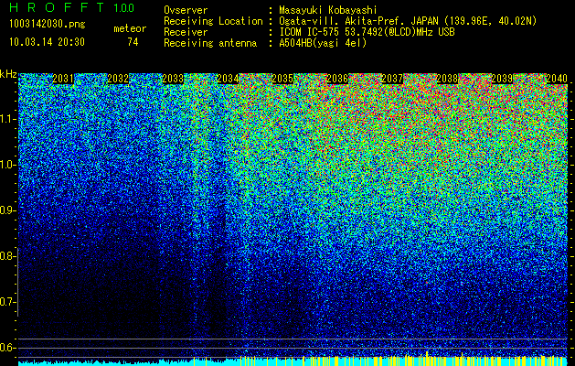This screenshot has height=366, width=575.
Task: Click the Receiving antenna label
Action: pyautogui.click(x=210, y=43)
